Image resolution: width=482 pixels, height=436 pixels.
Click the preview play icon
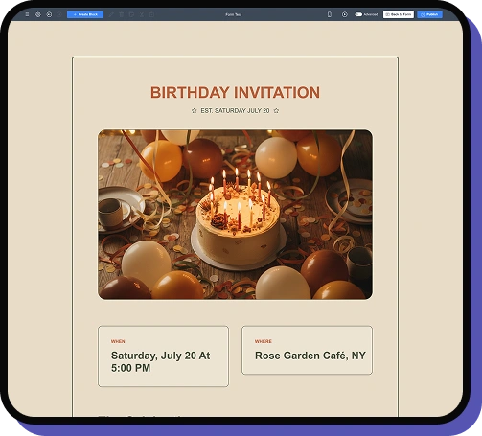pos(345,14)
